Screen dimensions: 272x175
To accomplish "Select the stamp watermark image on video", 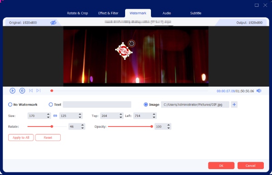I will click(124, 51).
